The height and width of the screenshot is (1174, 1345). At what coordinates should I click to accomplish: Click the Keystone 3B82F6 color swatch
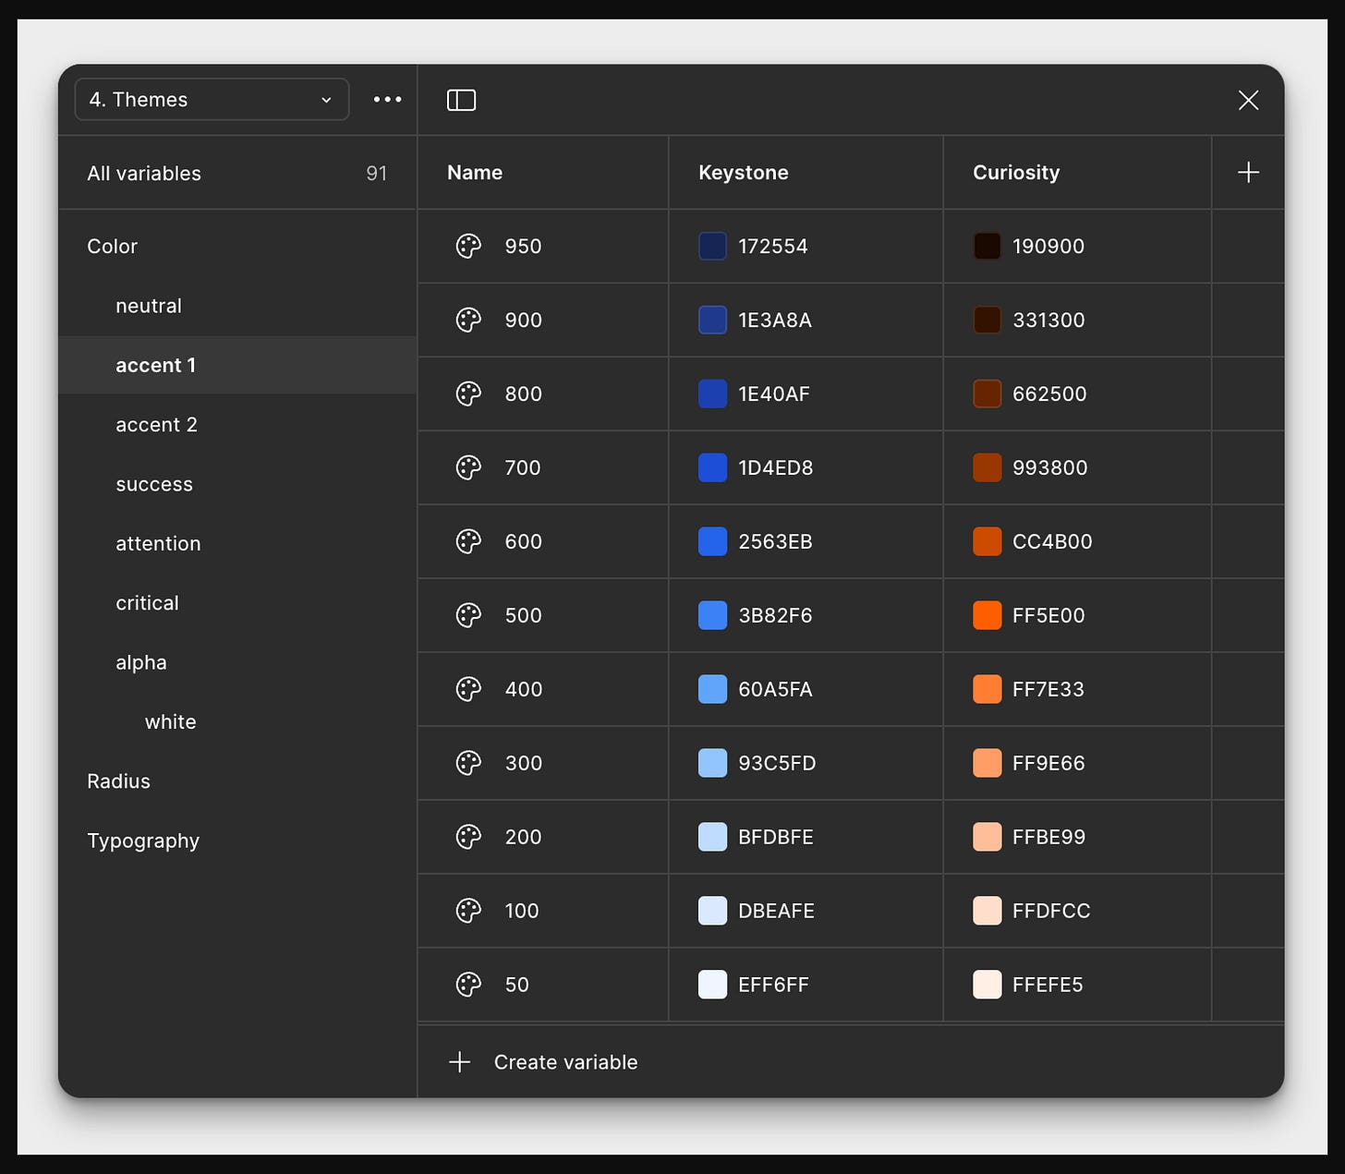coord(712,615)
